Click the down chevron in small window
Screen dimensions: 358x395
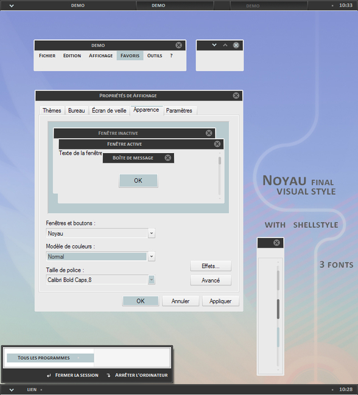[214, 45]
